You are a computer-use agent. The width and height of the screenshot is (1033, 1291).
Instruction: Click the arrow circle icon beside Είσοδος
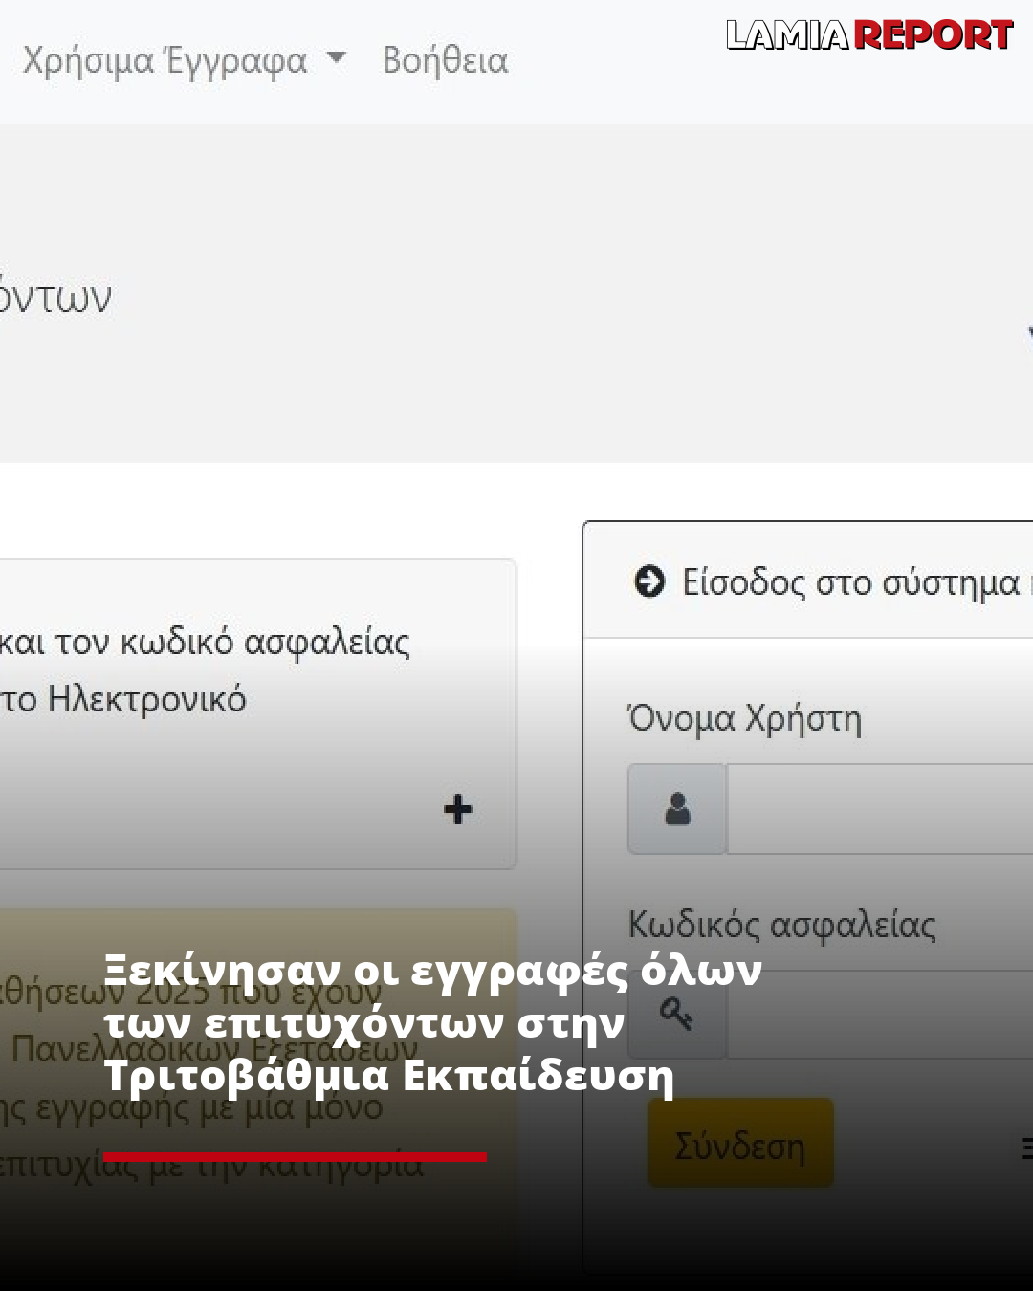tap(649, 581)
